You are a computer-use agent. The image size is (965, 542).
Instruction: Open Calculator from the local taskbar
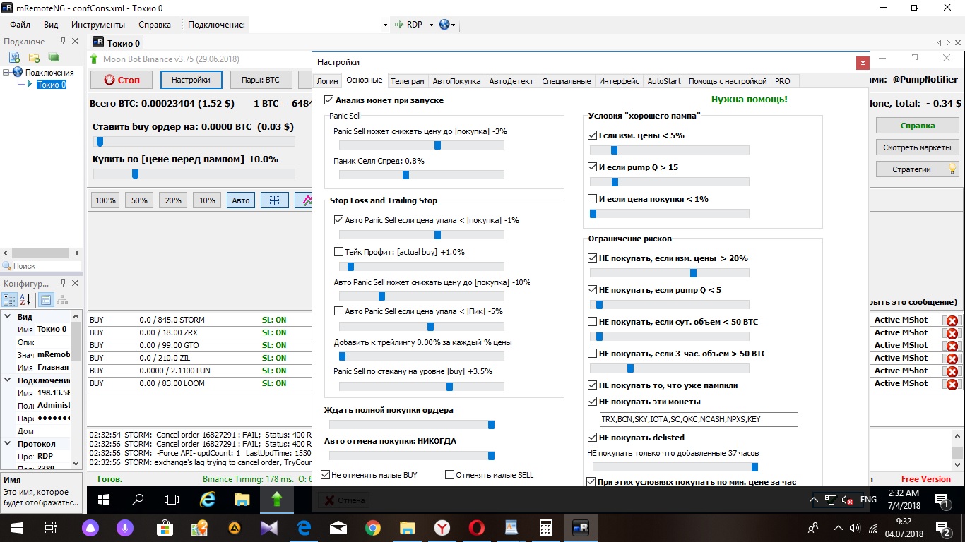pyautogui.click(x=545, y=528)
